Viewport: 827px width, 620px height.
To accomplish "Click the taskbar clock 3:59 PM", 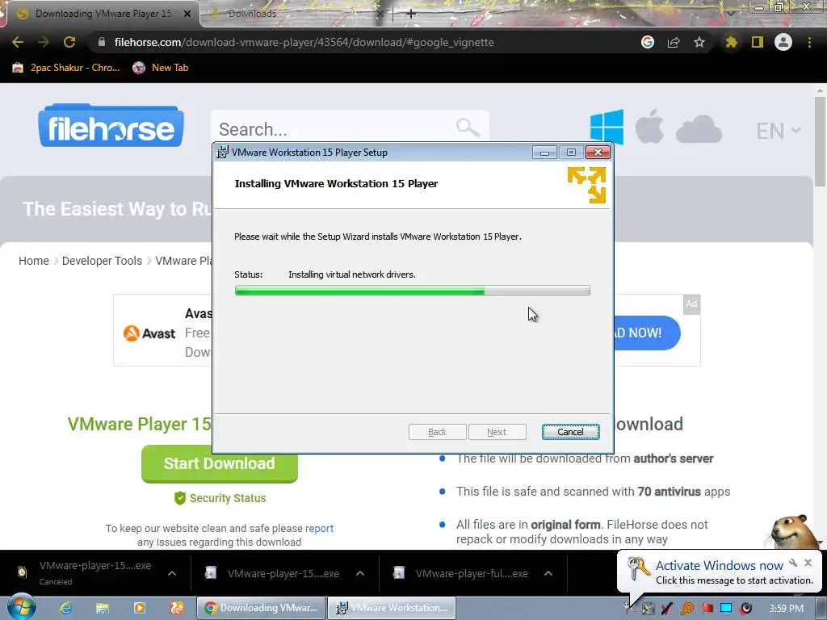I will (x=786, y=609).
